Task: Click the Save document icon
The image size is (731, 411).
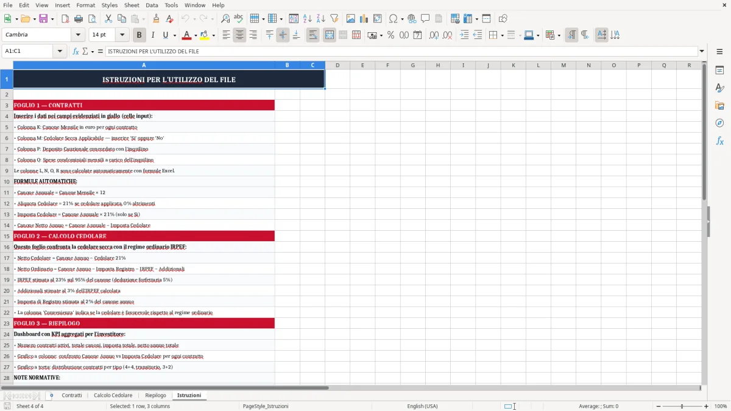Action: coord(43,19)
